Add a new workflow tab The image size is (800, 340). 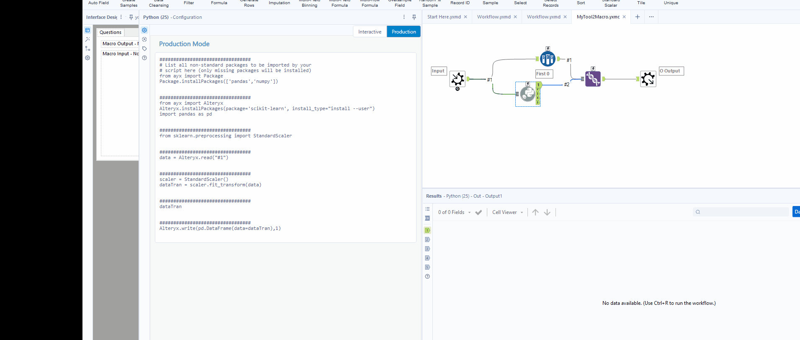[638, 17]
